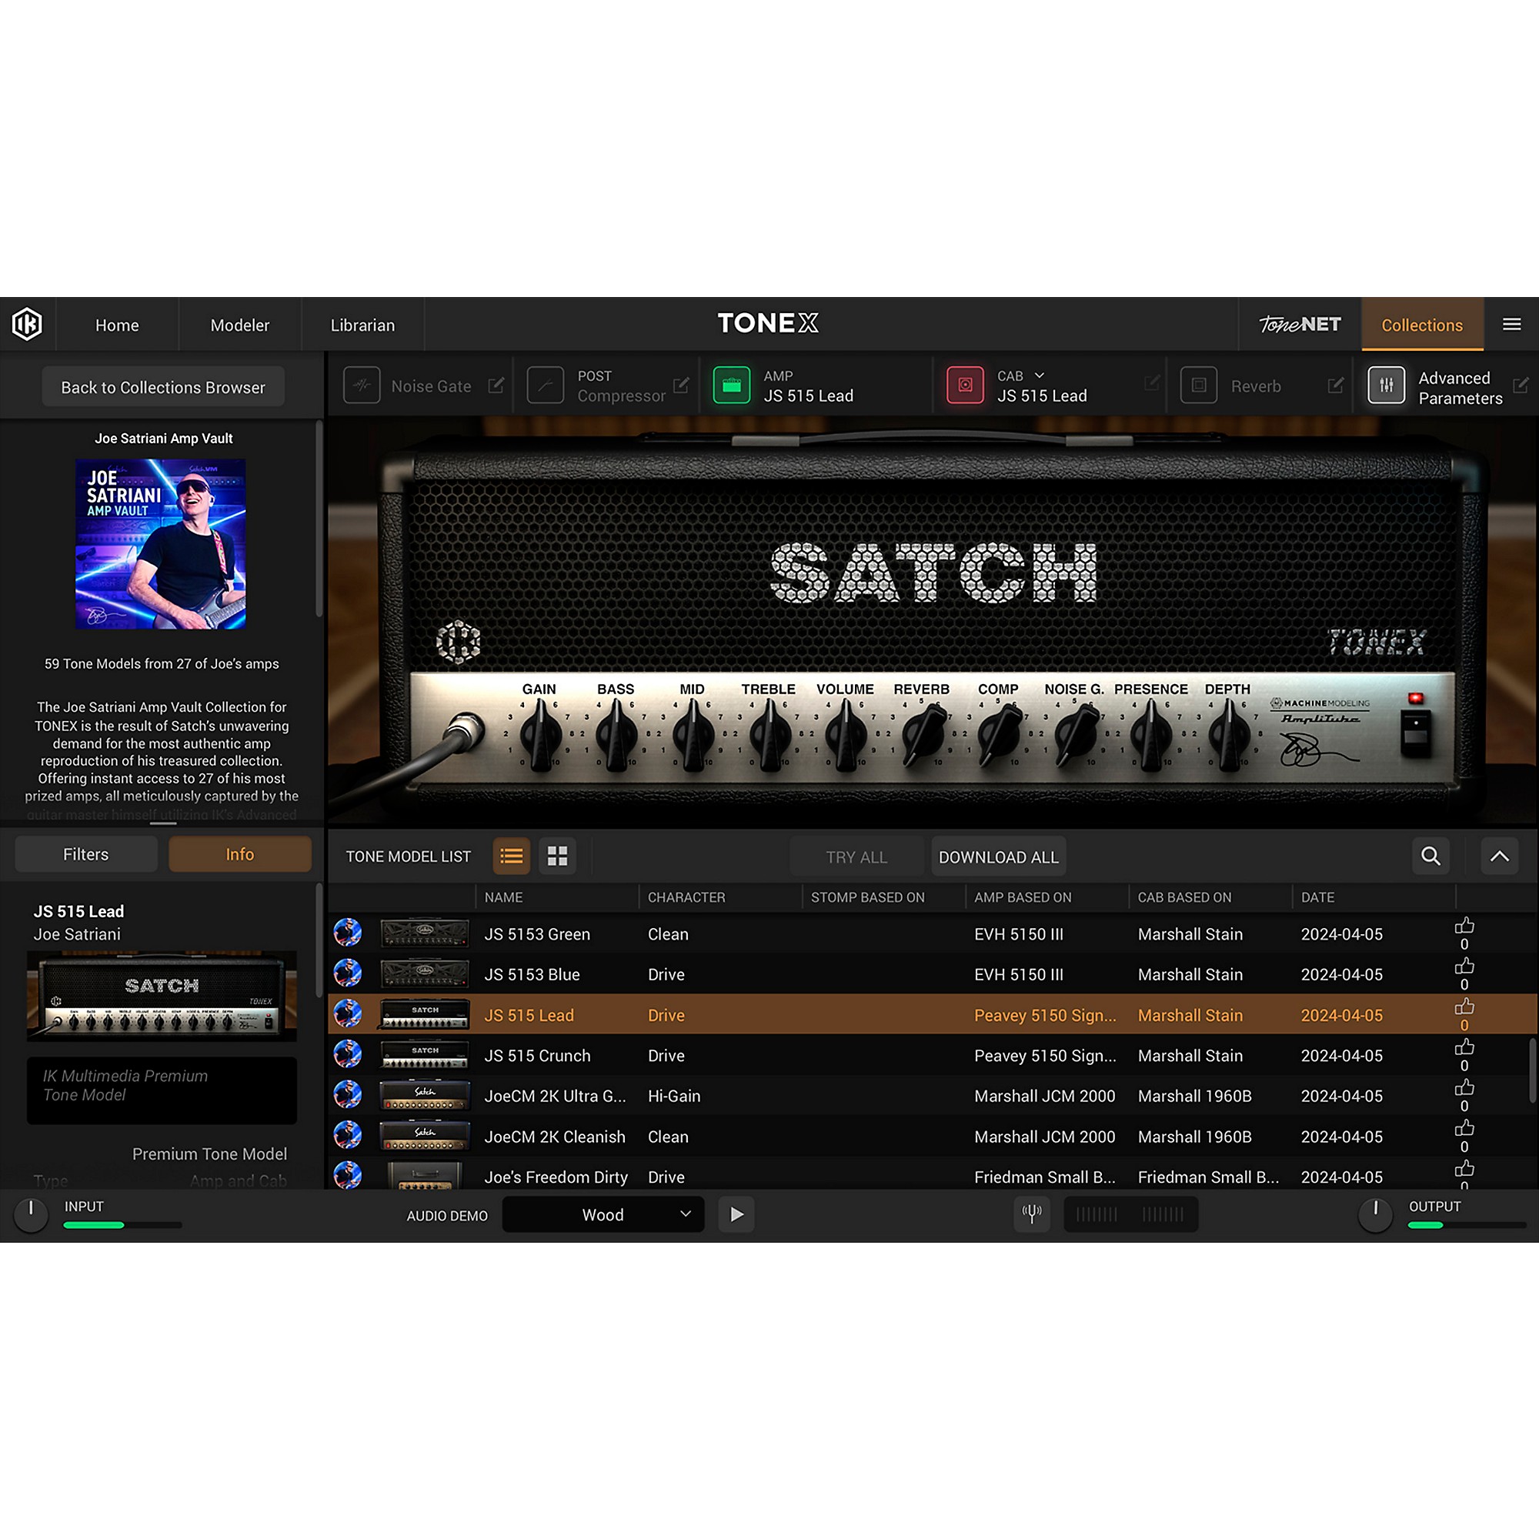Like the JS 5153 Green tone model
This screenshot has width=1539, height=1539.
click(1464, 926)
